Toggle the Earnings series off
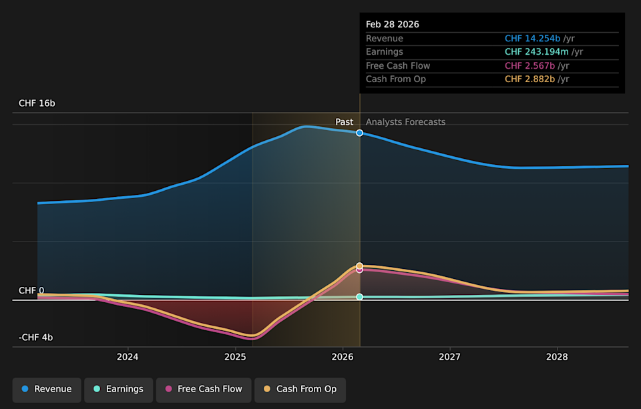This screenshot has width=641, height=409. (118, 389)
